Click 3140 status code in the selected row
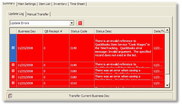Screen dimensions: 182x106 pos(82,48)
